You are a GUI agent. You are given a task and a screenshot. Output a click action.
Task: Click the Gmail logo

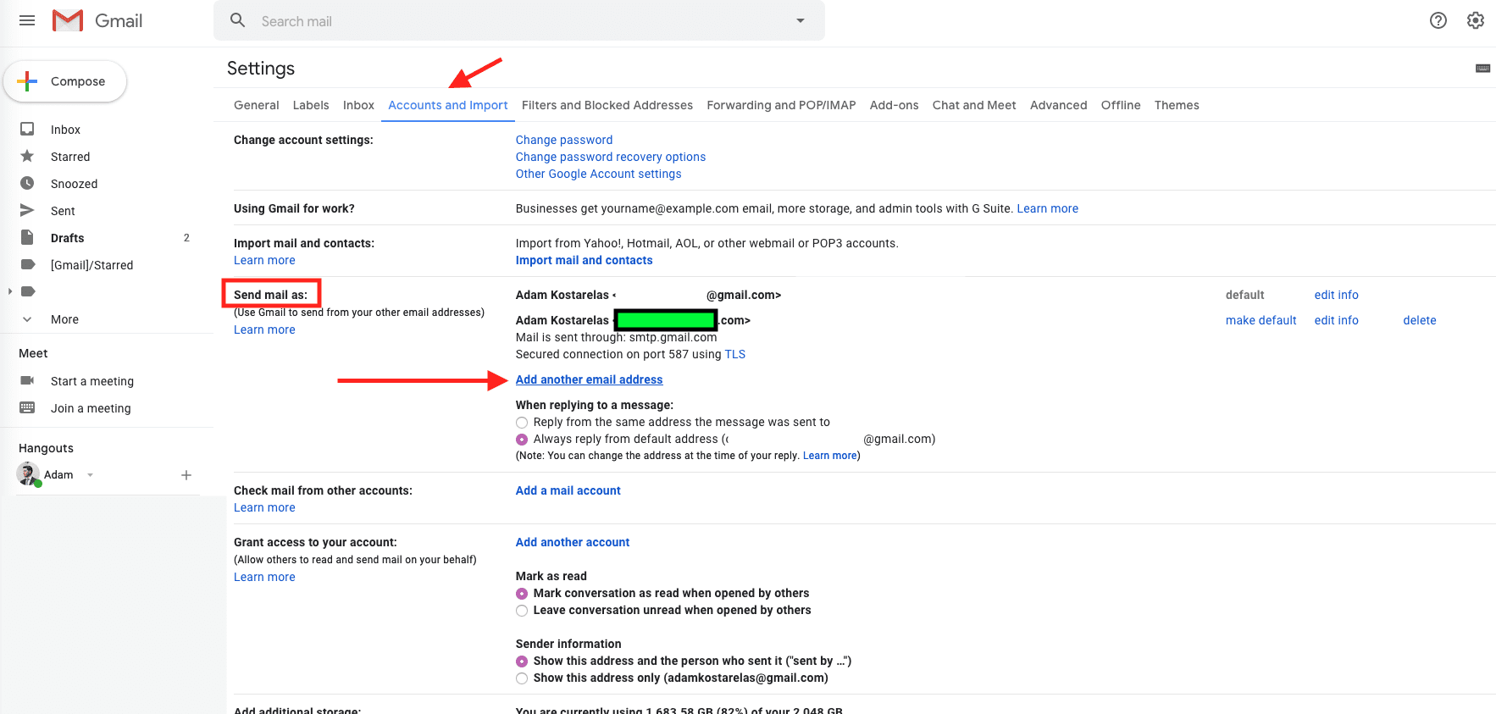point(97,20)
